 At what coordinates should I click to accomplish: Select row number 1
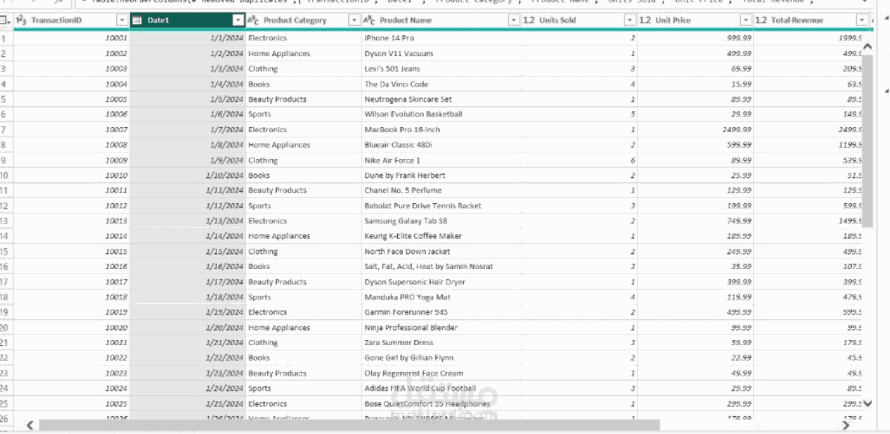(x=6, y=39)
